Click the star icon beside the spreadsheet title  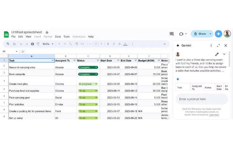tap(47, 32)
